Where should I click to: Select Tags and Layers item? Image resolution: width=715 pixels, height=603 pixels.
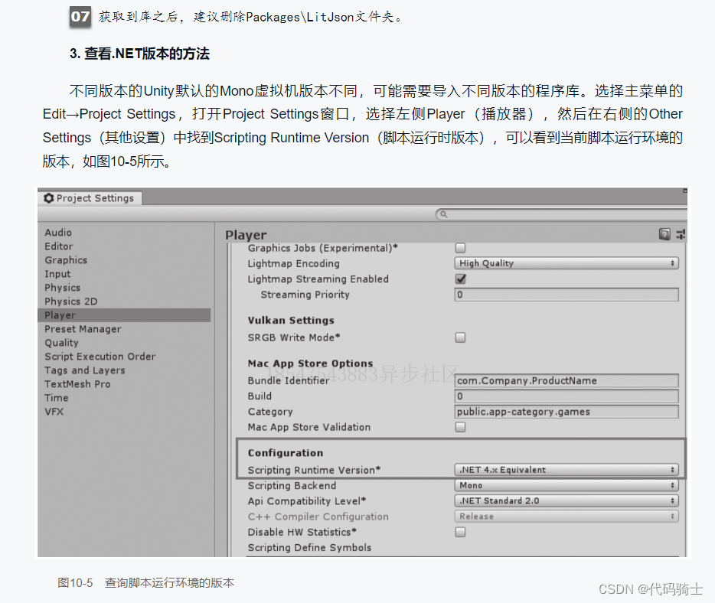84,370
